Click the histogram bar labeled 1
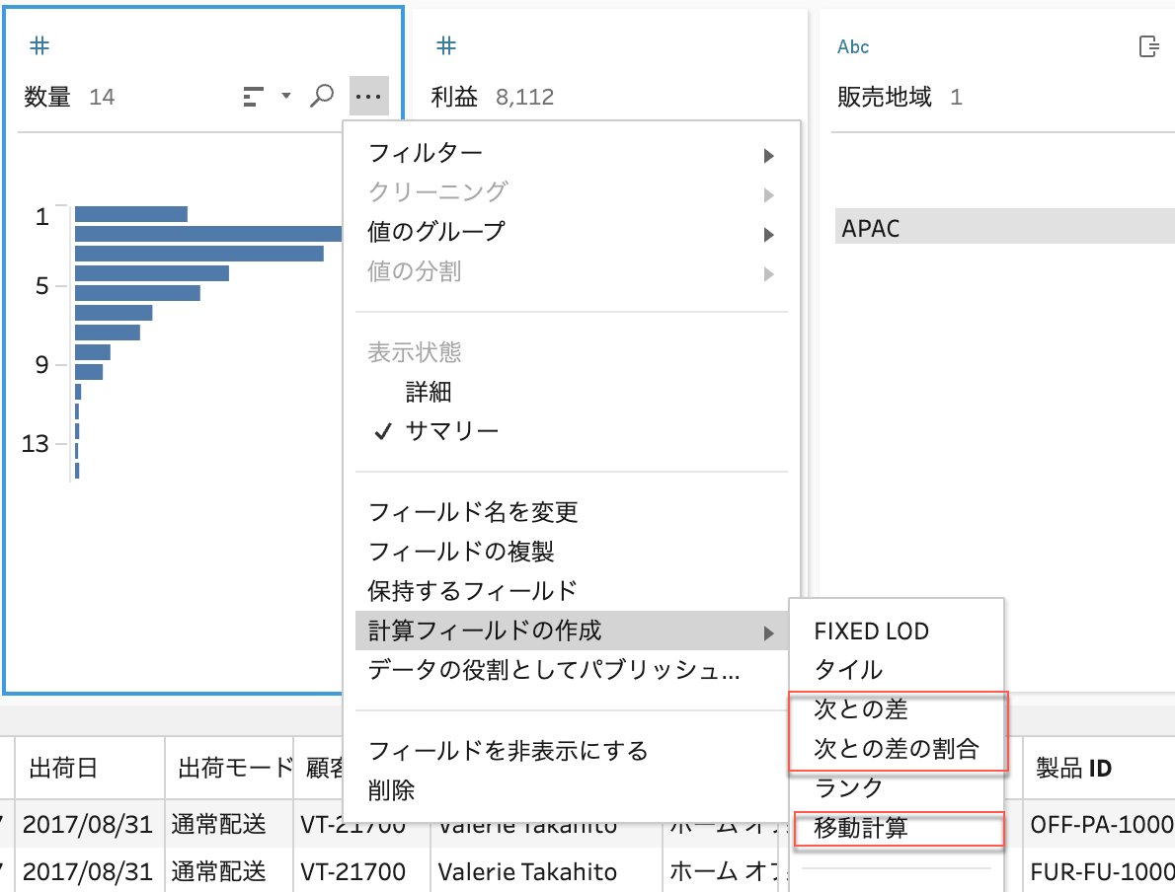The height and width of the screenshot is (892, 1175). click(x=131, y=214)
